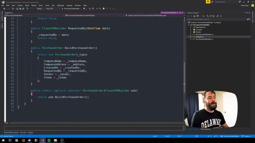255x143 pixels.
Task: Expand the Program.cs node
Action: (191, 37)
